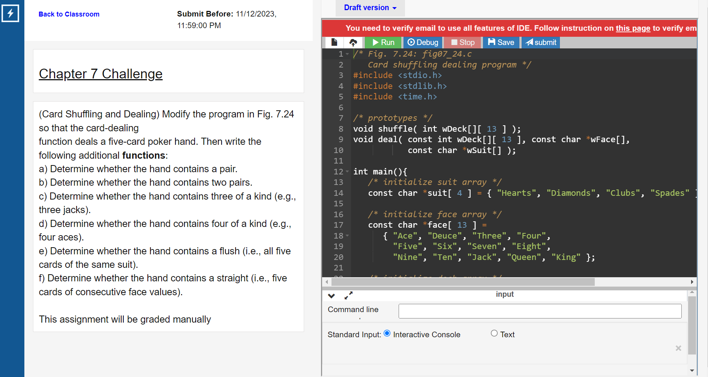Click the '#include <time.h>' code line
The image size is (708, 377).
click(395, 97)
